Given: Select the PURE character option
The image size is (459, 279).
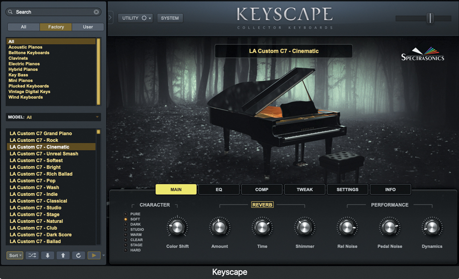Looking at the screenshot, I should pos(132,214).
